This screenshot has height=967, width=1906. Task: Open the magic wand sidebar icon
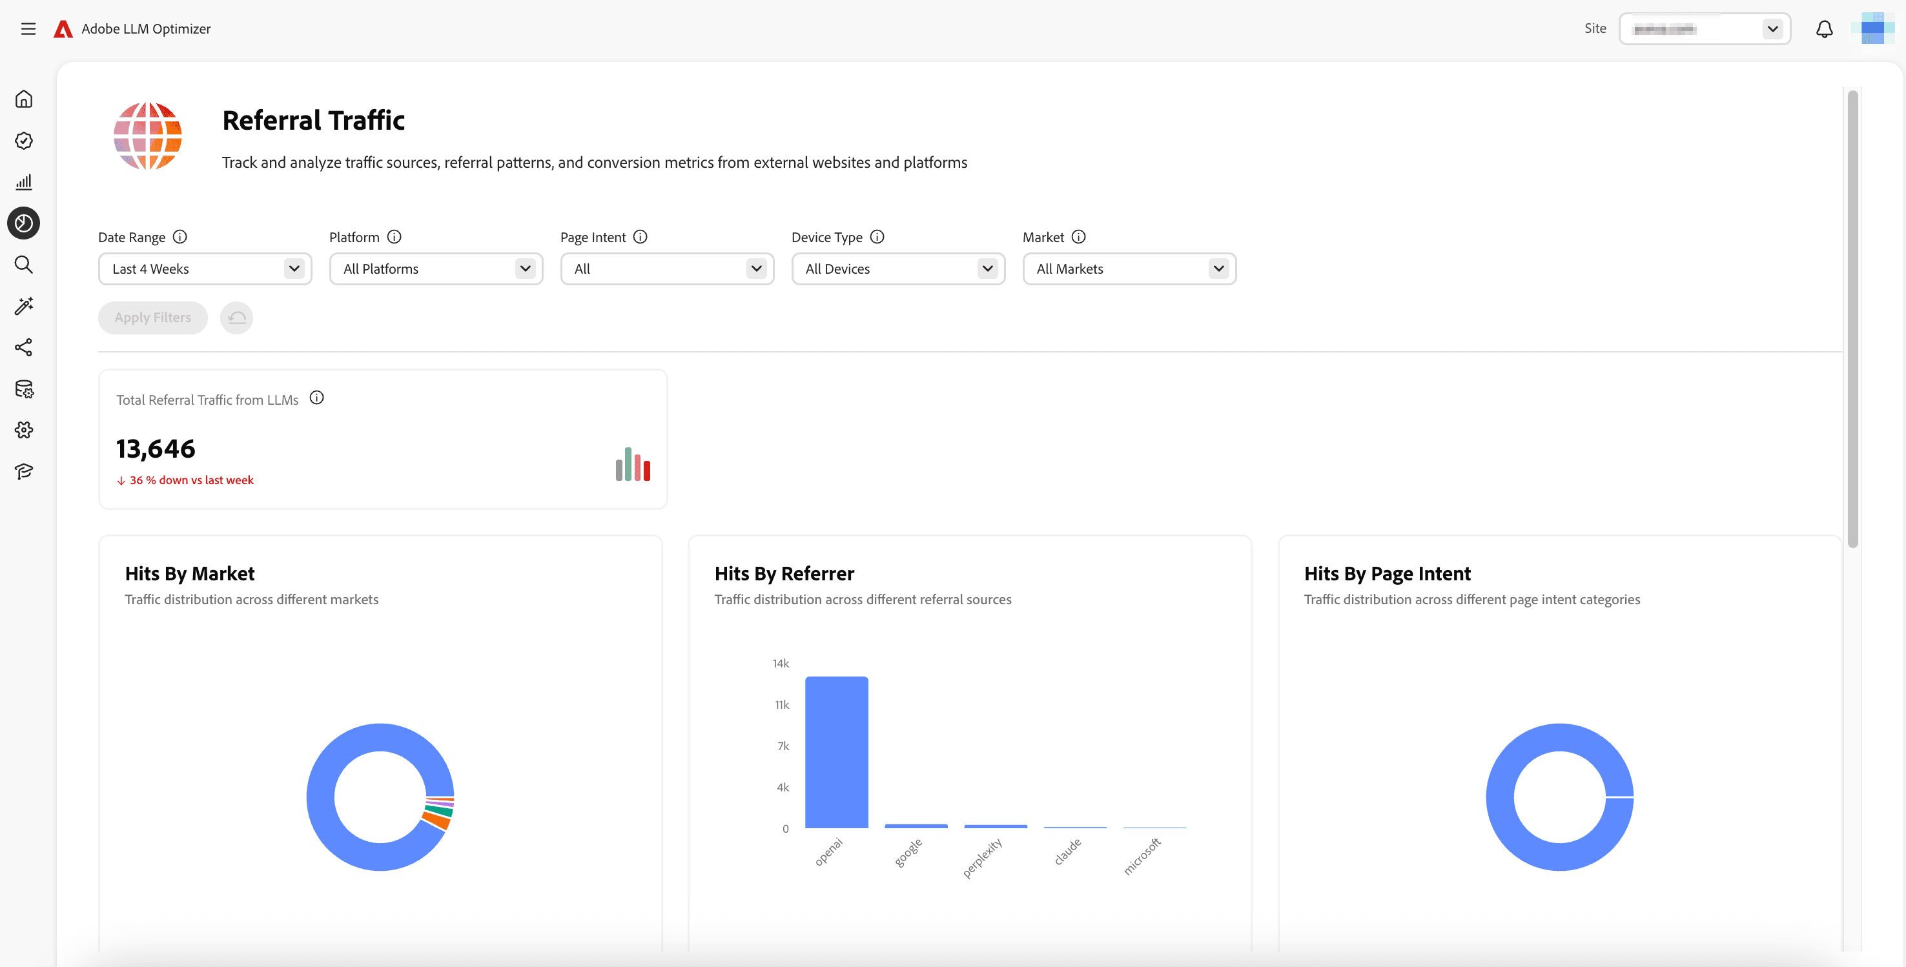click(24, 307)
